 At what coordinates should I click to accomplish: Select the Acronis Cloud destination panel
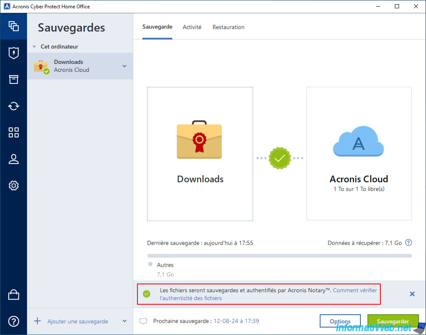(359, 154)
